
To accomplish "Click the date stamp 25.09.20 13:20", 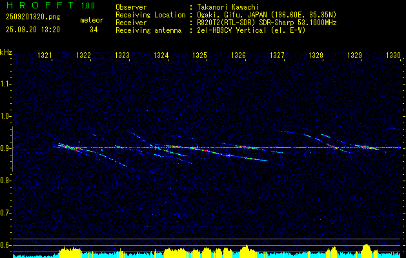I will pos(33,30).
